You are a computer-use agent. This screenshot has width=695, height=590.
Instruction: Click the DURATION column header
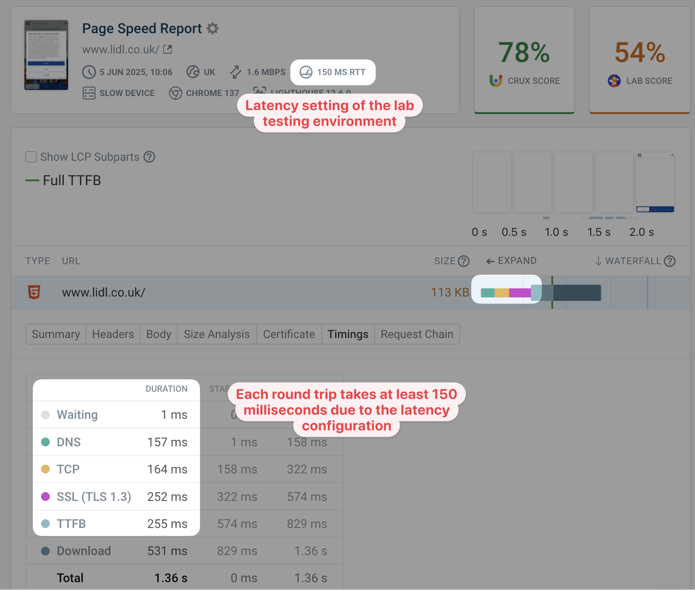coord(166,389)
